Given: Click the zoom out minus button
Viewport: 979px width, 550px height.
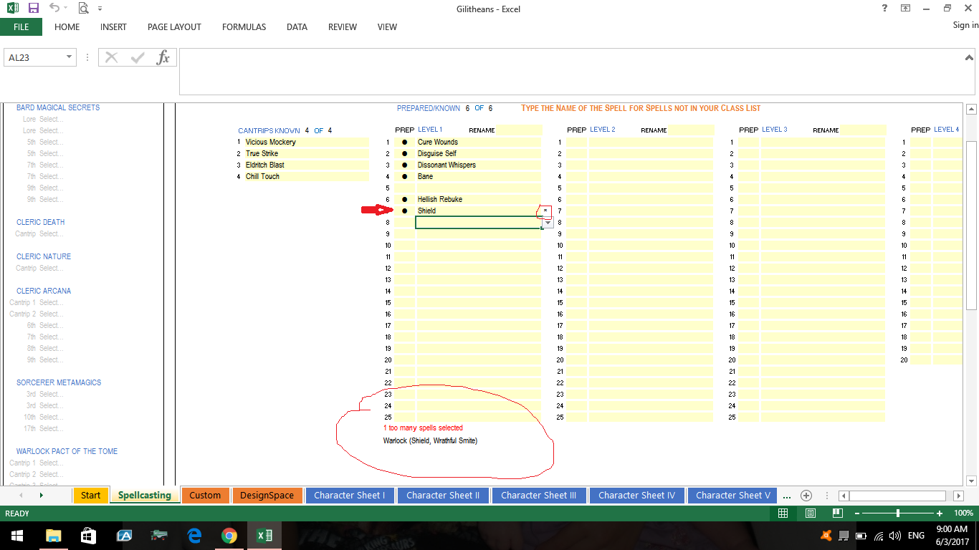Looking at the screenshot, I should click(856, 513).
